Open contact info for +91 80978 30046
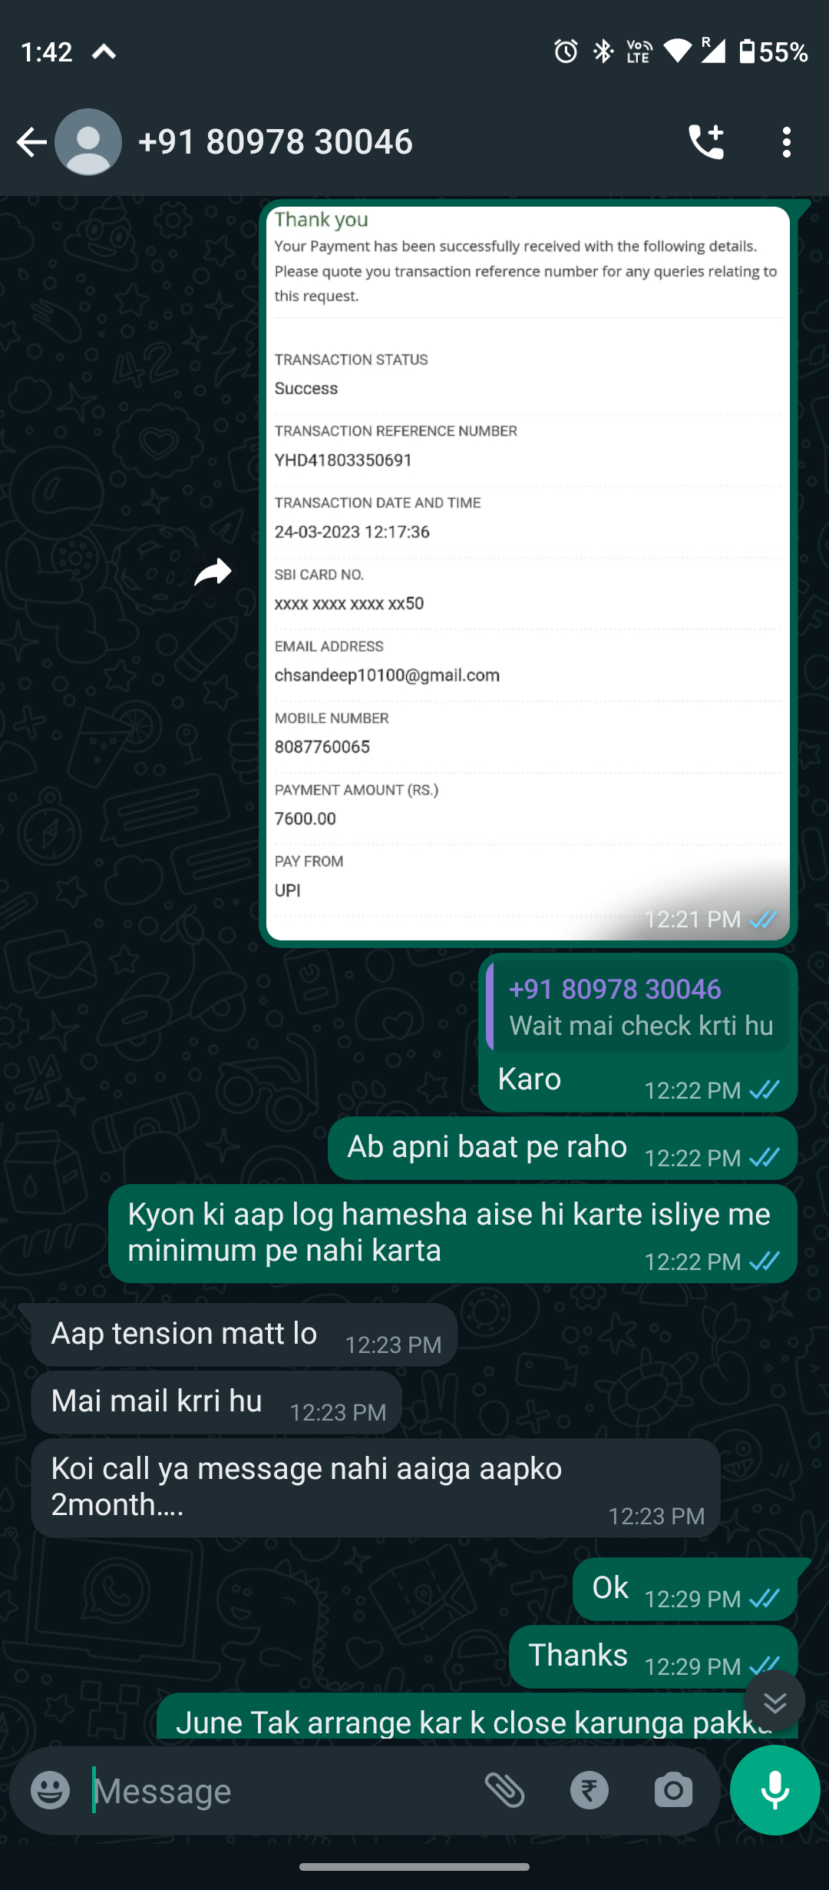Viewport: 829px width, 1890px height. 275,142
